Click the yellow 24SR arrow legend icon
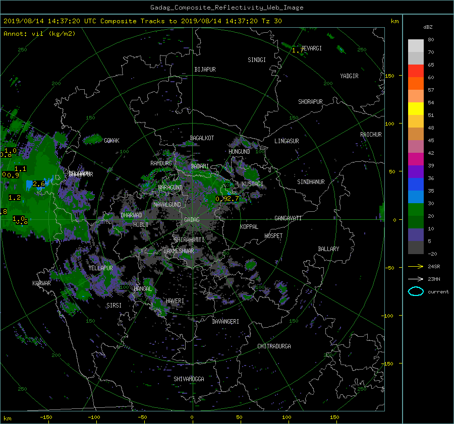 (x=416, y=266)
